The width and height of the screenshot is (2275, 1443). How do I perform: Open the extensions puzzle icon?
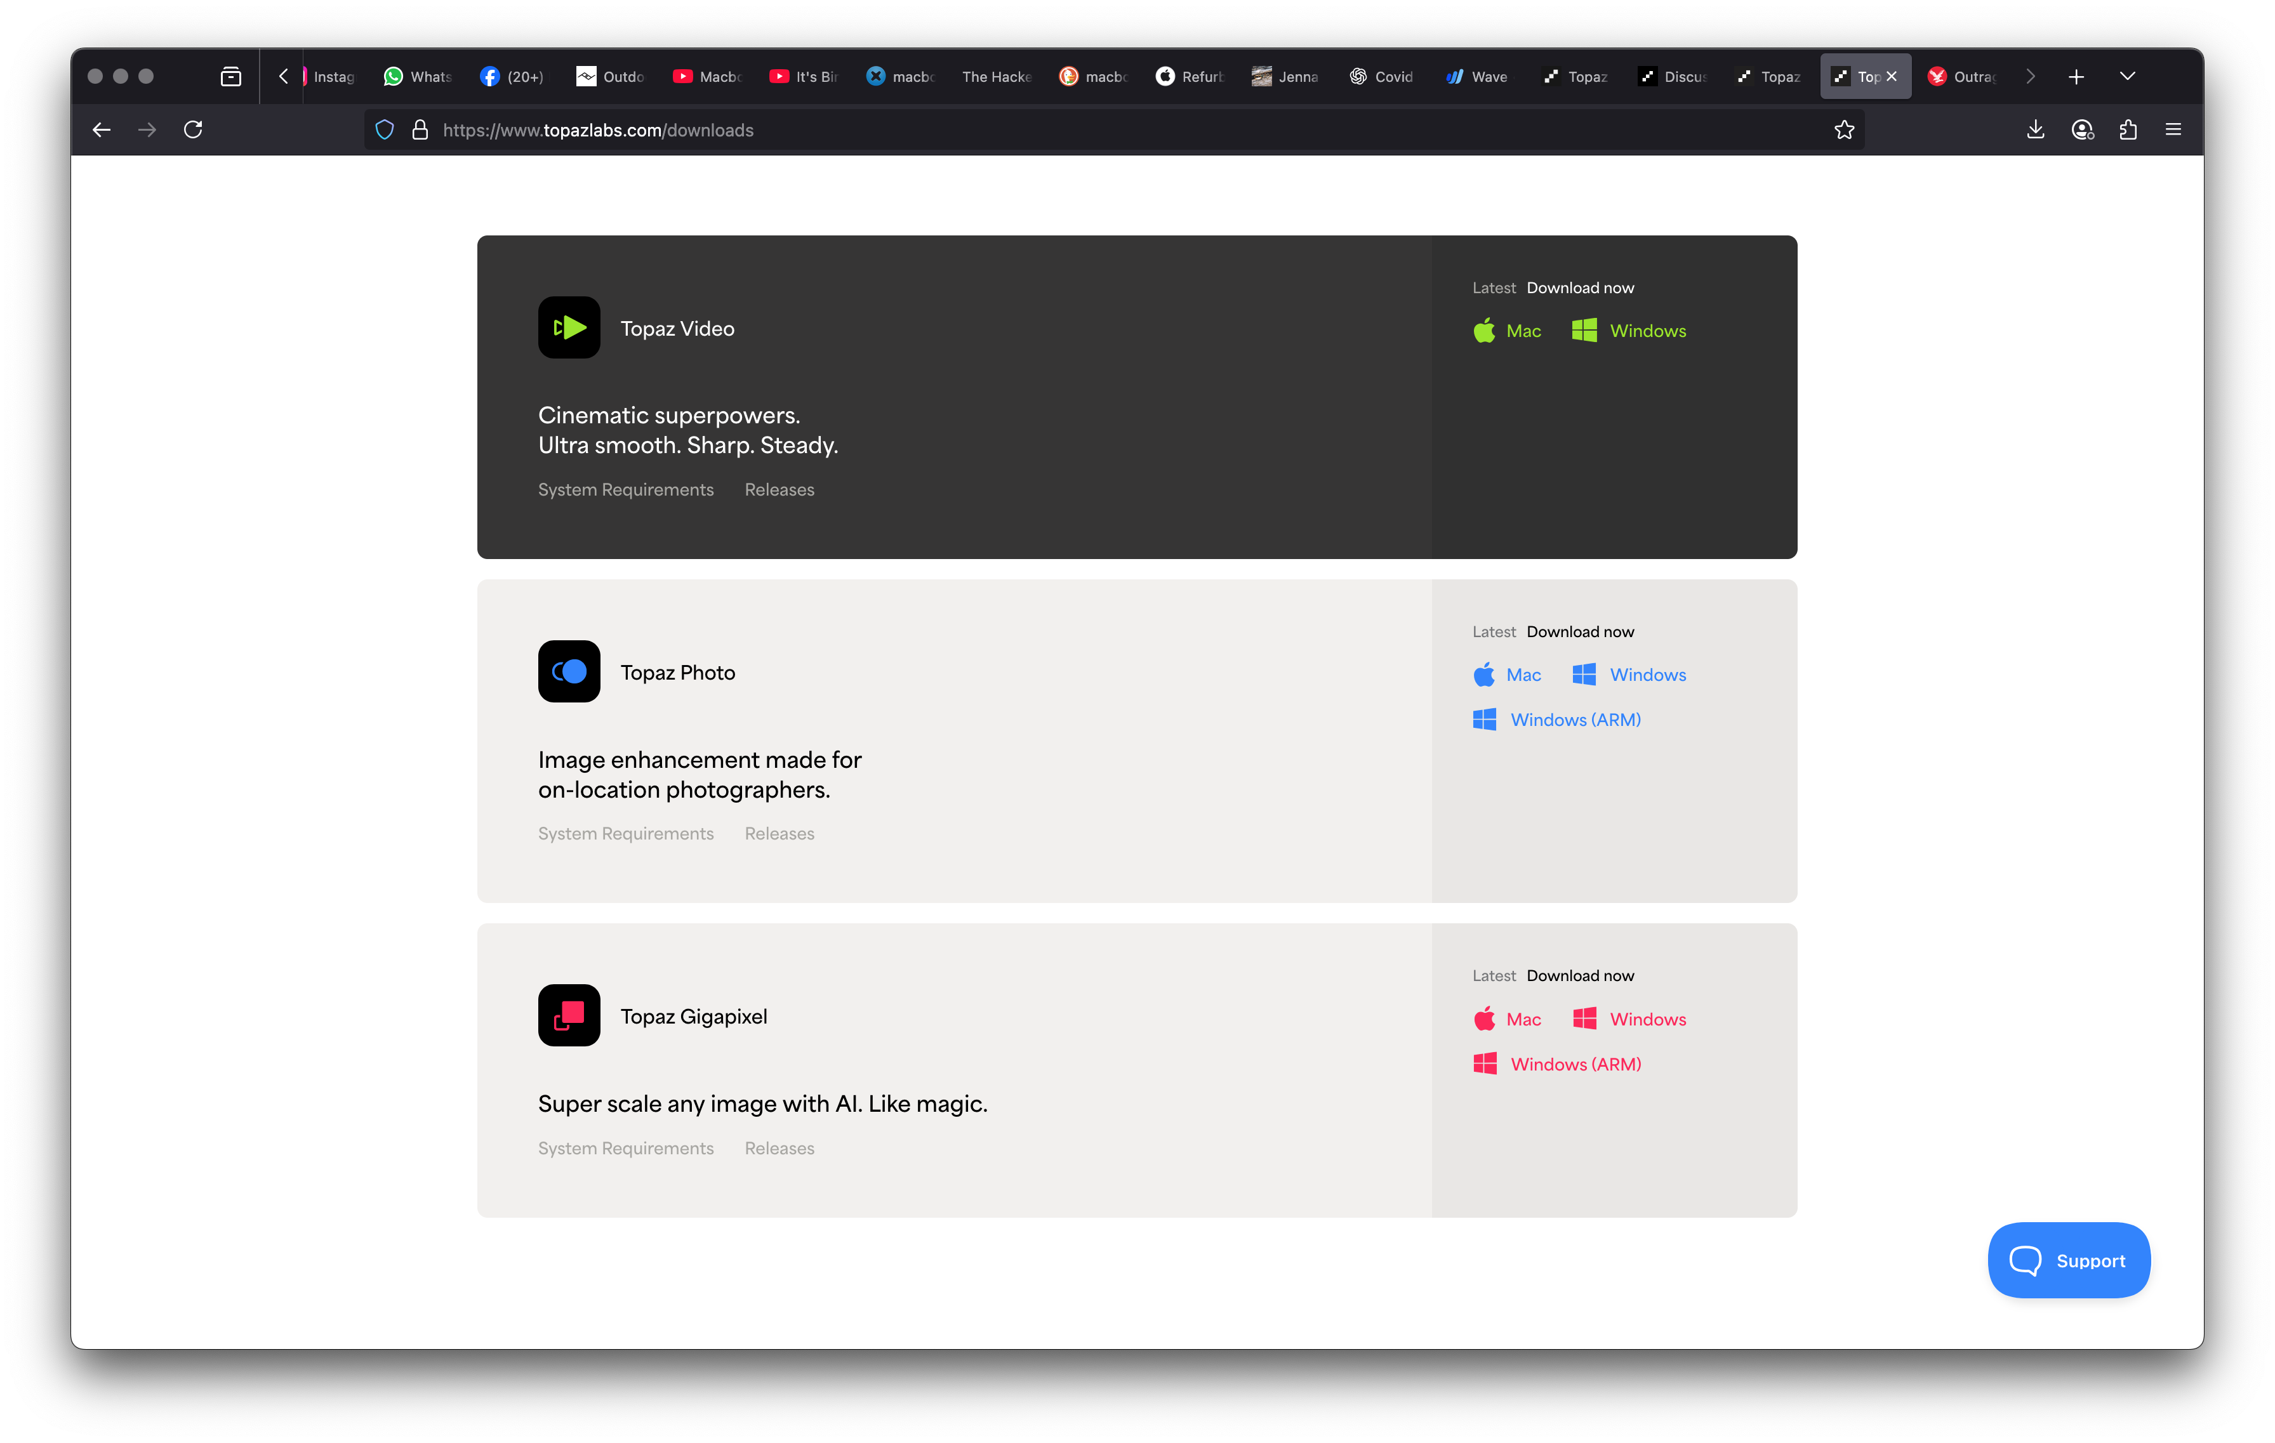click(x=2128, y=130)
